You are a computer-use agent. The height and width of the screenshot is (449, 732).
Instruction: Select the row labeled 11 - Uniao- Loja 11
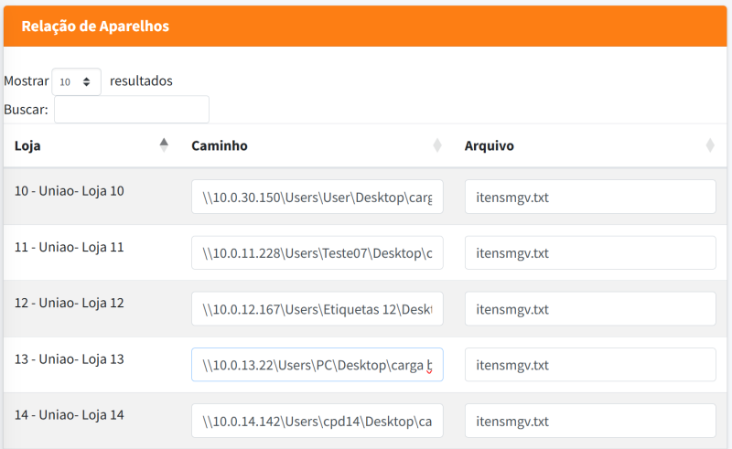tap(70, 247)
